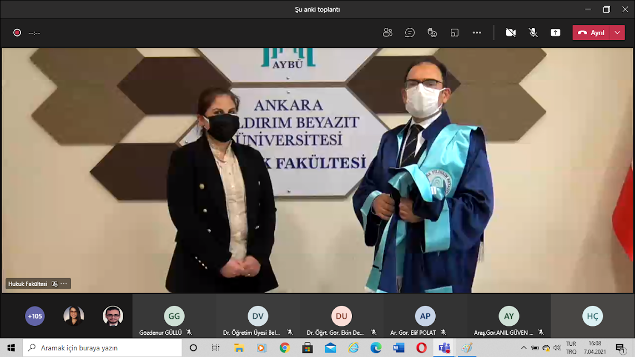The height and width of the screenshot is (357, 635).
Task: Unmute the microphone
Action: click(x=533, y=33)
